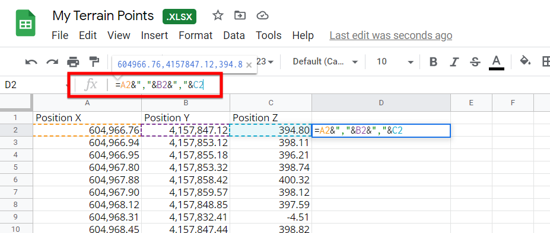The width and height of the screenshot is (550, 233).
Task: Open the Borders tool
Action: 546,62
